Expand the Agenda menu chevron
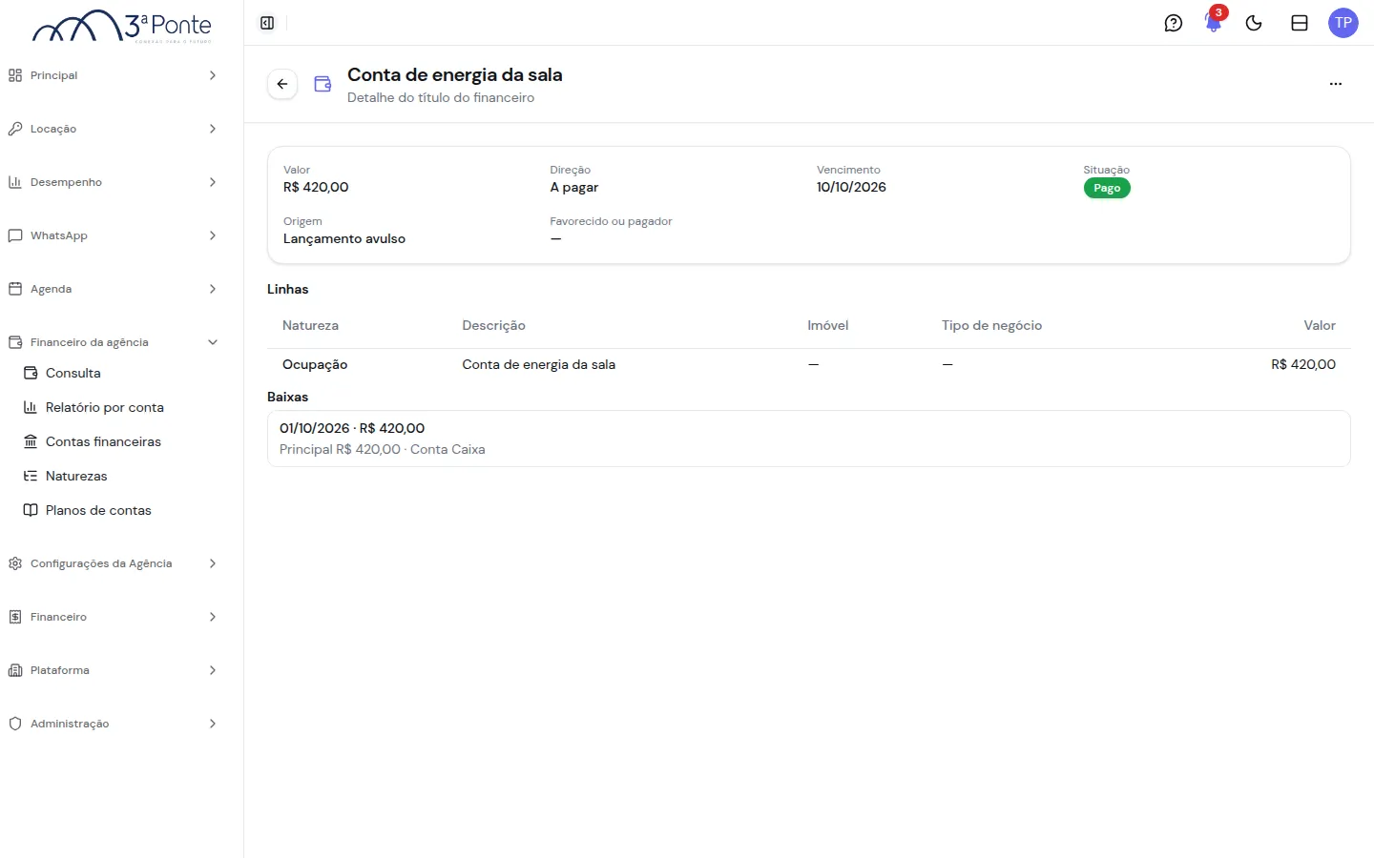 (213, 289)
